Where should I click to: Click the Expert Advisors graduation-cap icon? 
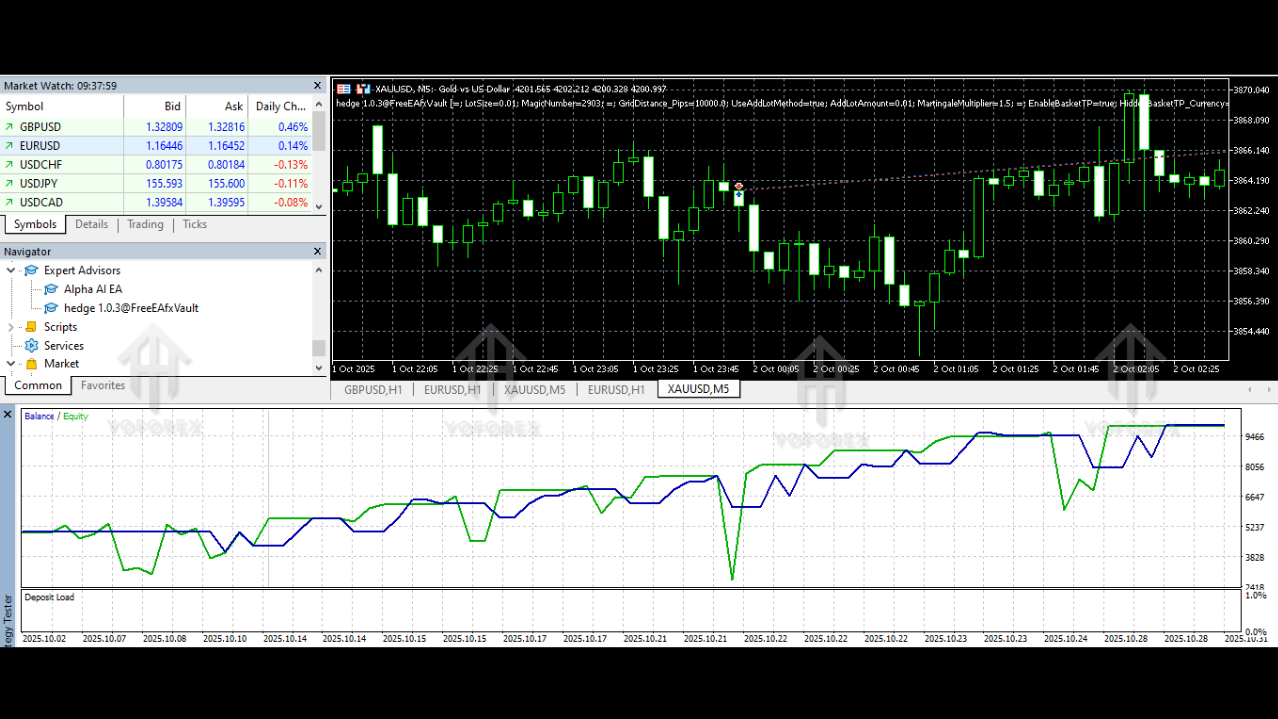(31, 270)
